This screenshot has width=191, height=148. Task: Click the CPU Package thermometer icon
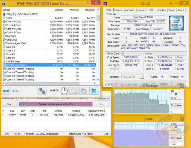point(4,61)
